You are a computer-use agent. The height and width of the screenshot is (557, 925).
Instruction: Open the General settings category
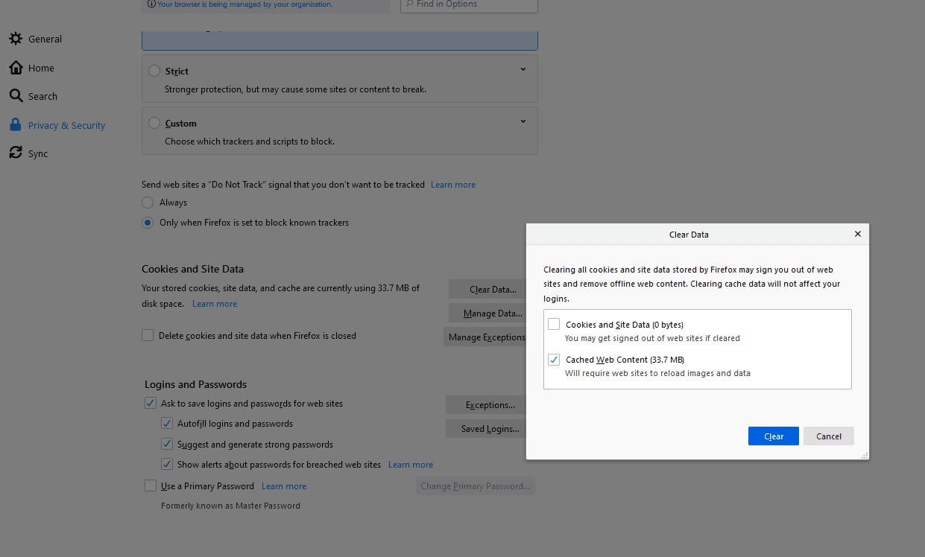pos(45,39)
